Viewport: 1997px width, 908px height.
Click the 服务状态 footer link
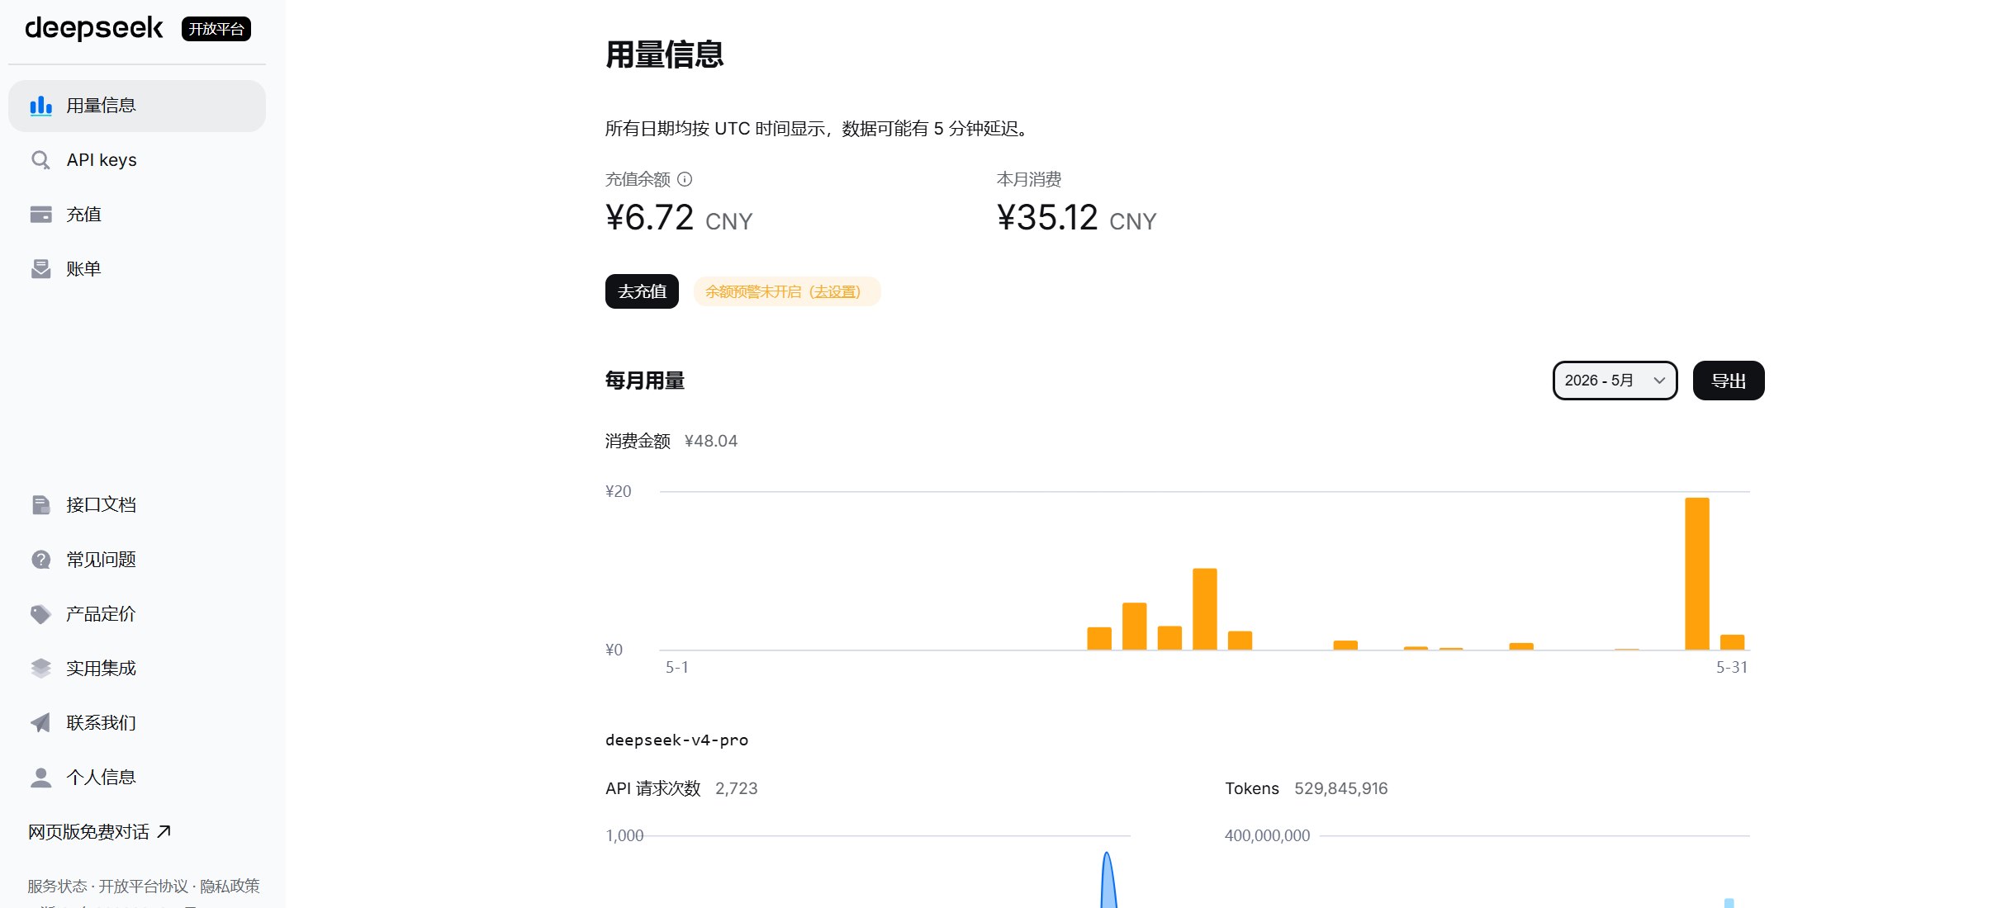pos(57,887)
